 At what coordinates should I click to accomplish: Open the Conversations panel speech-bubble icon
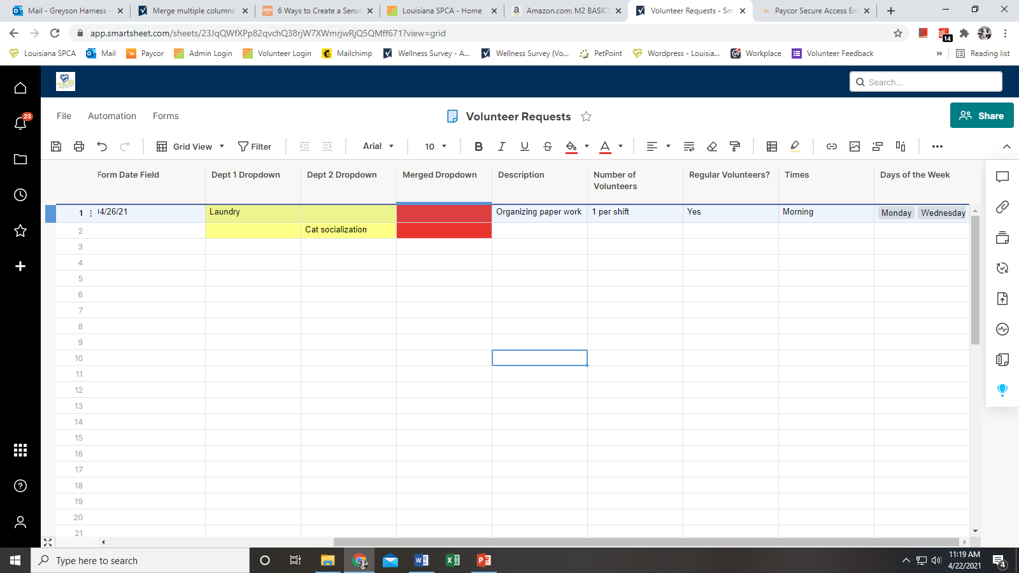click(x=1002, y=176)
